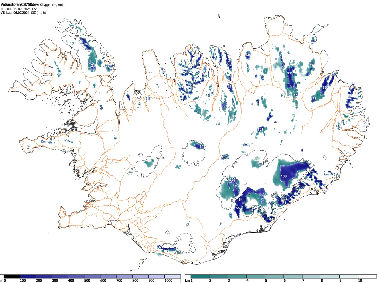Select the 255 visibility value label

232,180
